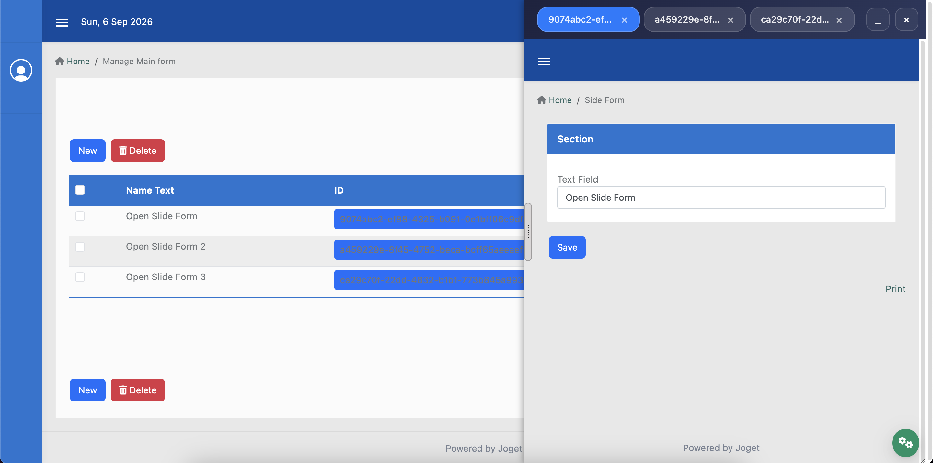Screen dimensions: 933x463
Task: Switch to the ca29c70f-22d... tab
Action: point(795,19)
